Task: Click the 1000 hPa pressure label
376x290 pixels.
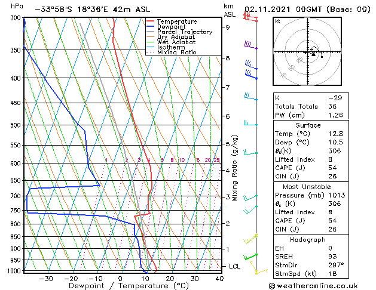Action: (x=14, y=271)
